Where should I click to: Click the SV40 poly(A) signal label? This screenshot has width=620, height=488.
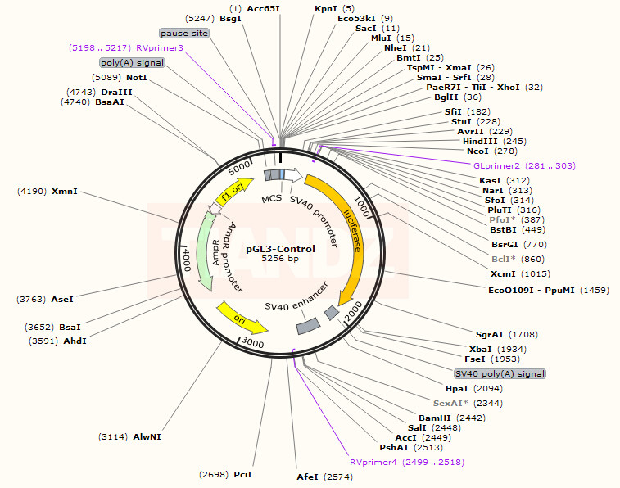tap(500, 373)
